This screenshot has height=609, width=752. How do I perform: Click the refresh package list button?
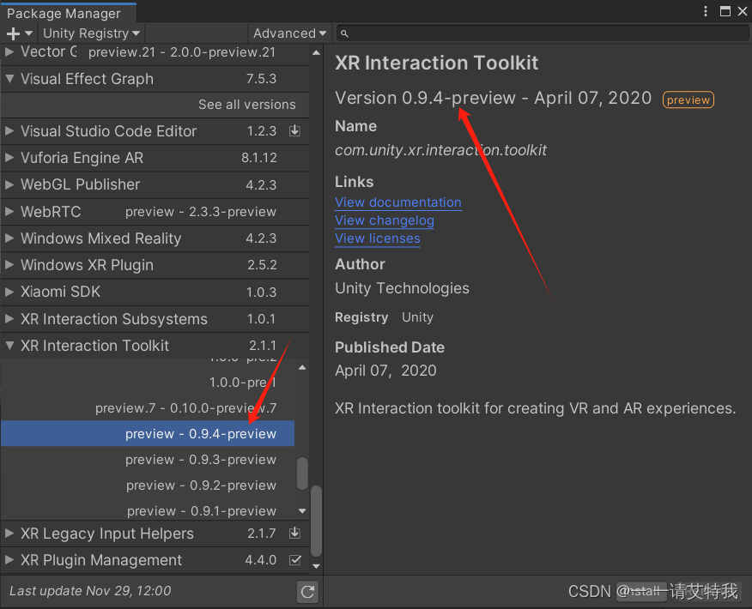(307, 591)
